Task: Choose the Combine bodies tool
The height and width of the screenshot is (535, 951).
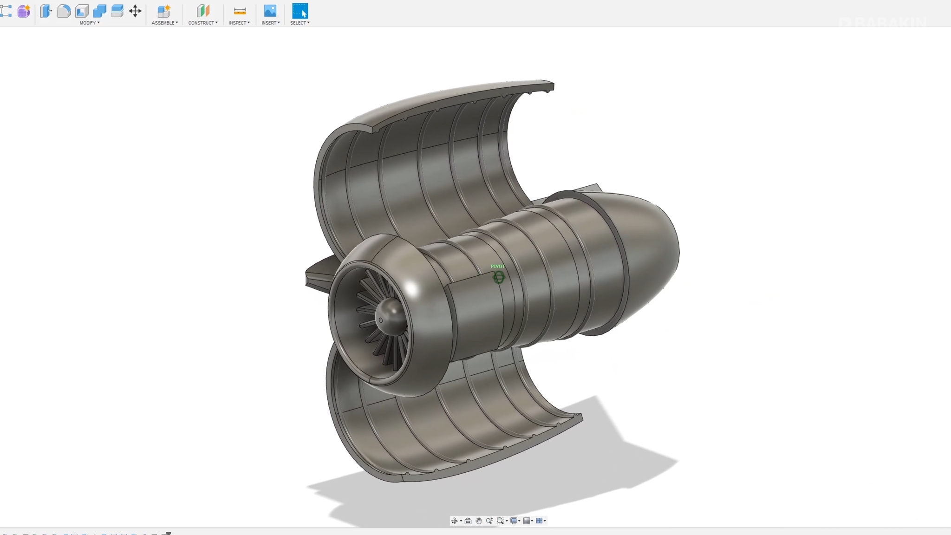Action: [x=99, y=11]
